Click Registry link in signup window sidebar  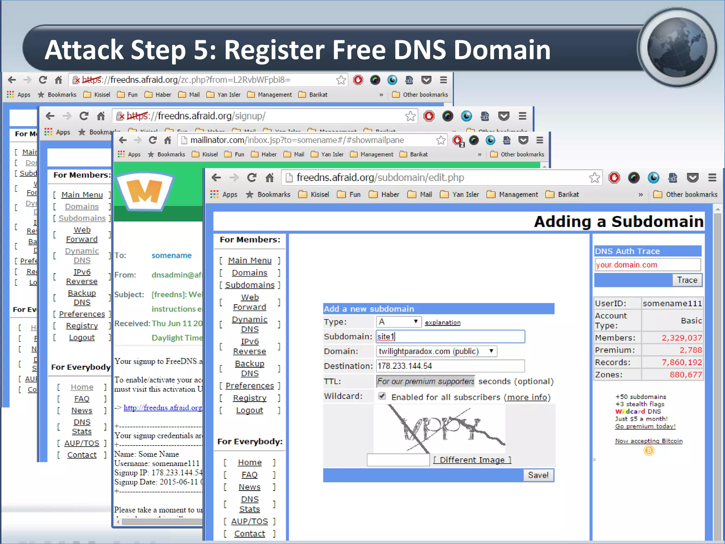click(82, 326)
